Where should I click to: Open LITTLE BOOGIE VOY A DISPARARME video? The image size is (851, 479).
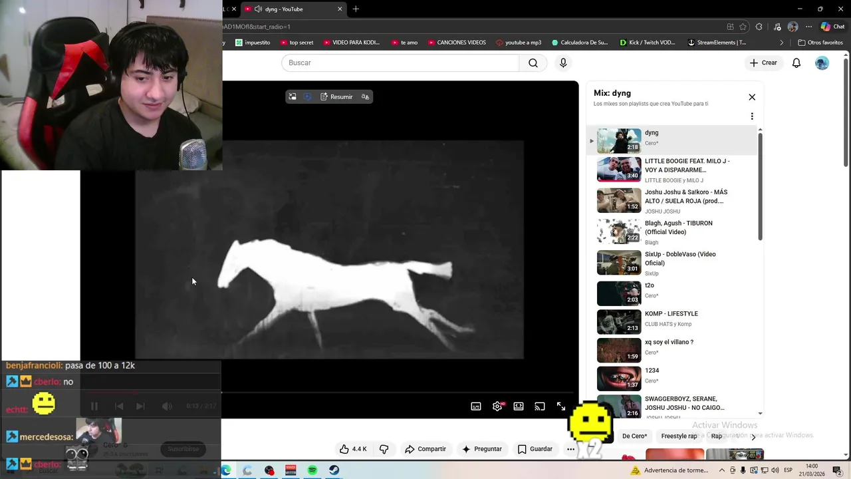[671, 170]
